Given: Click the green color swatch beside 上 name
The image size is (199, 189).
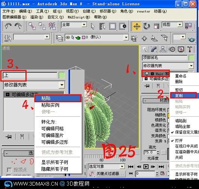Looking at the screenshot, I should (62, 75).
